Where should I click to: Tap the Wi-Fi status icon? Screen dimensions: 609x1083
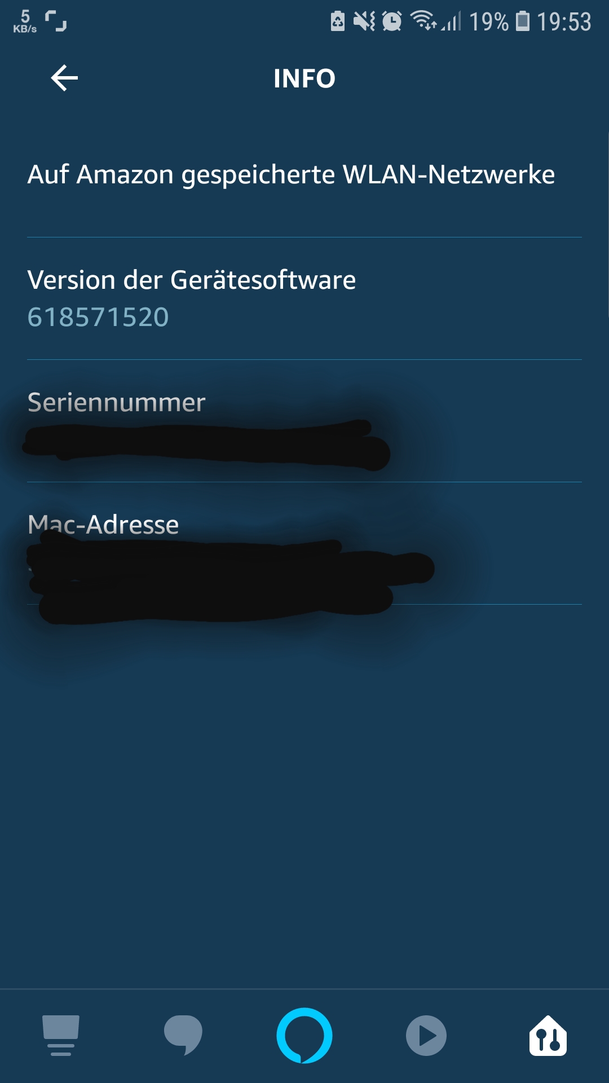[x=423, y=21]
